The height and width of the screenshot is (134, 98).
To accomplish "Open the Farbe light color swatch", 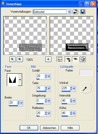I will click(x=86, y=72).
